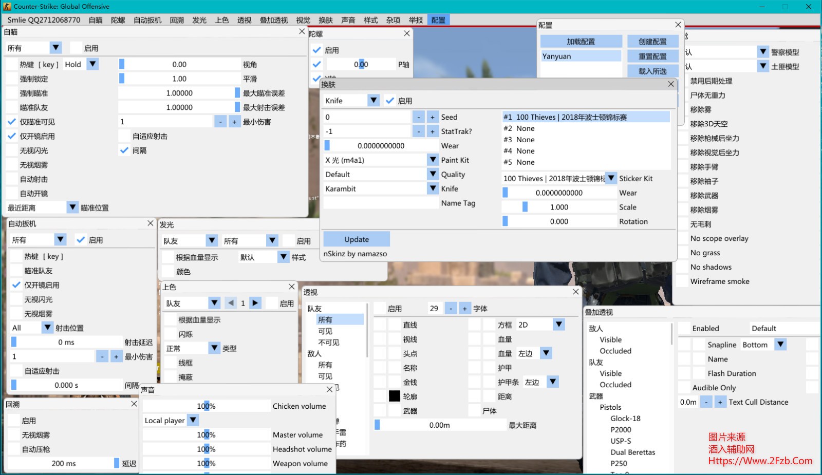Open the 透视 menu item
Image resolution: width=822 pixels, height=475 pixels.
(x=244, y=20)
